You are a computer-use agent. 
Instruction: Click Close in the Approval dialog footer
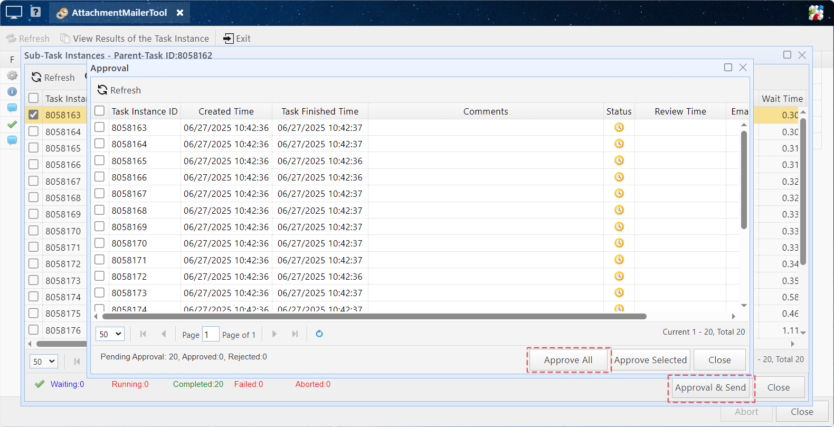[x=719, y=360]
